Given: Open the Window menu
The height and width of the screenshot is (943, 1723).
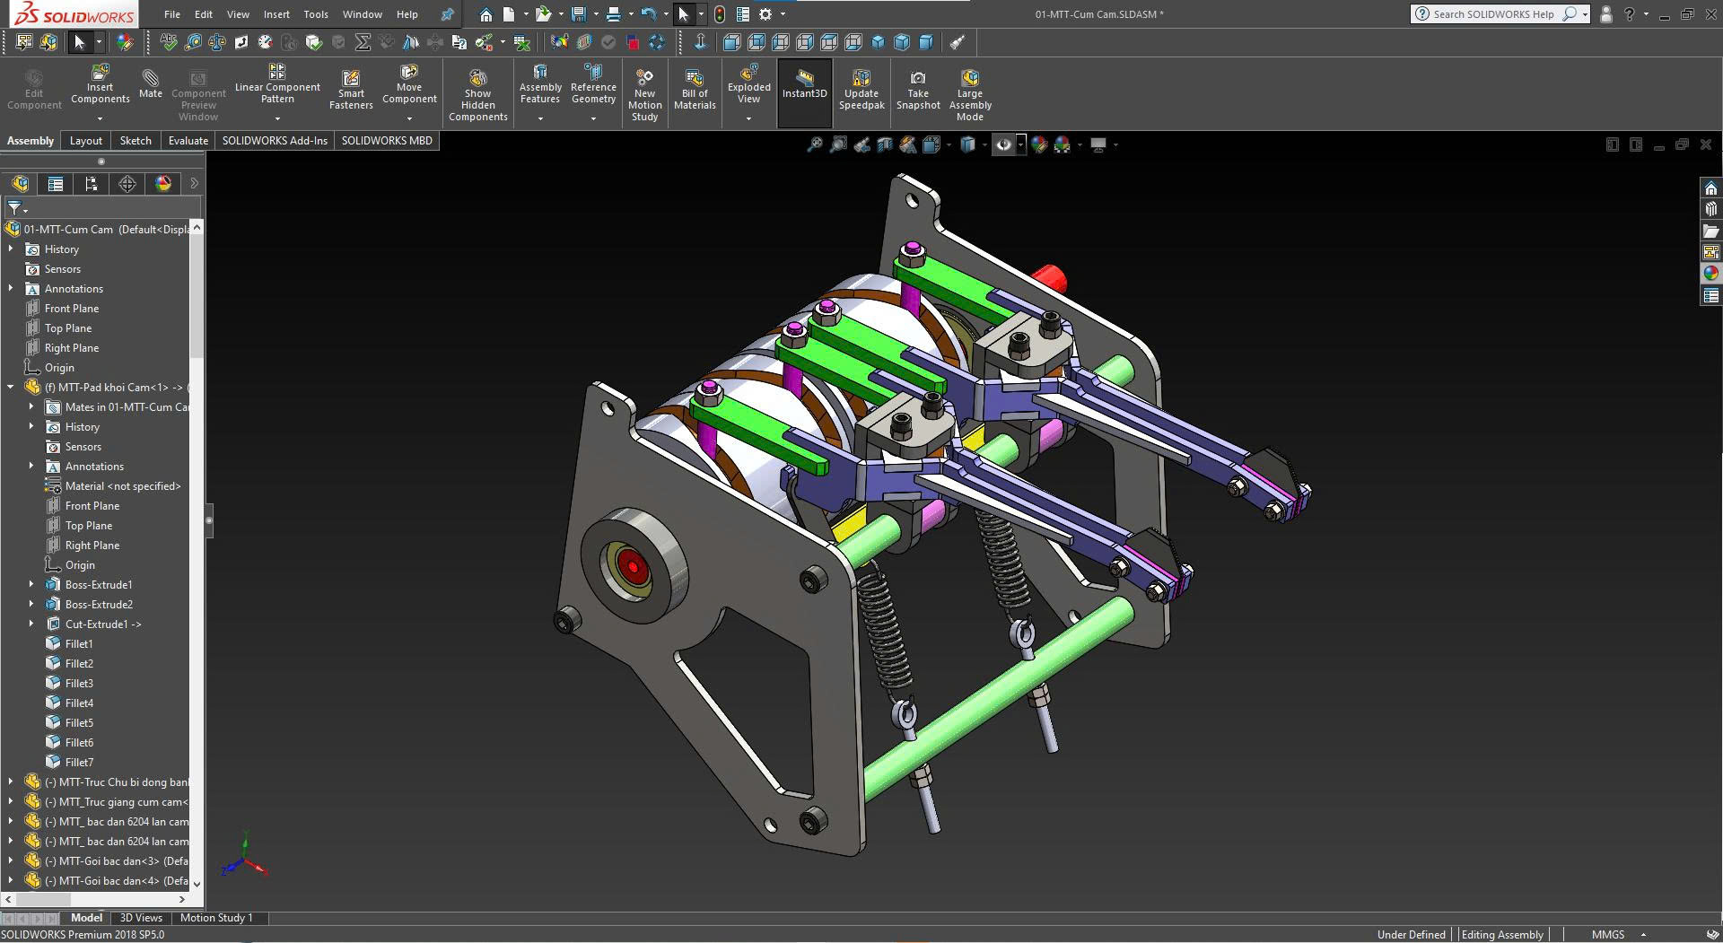Looking at the screenshot, I should click(x=363, y=14).
